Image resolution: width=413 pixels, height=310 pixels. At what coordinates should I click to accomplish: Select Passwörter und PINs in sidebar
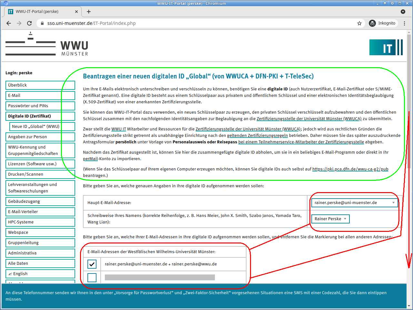pos(40,106)
